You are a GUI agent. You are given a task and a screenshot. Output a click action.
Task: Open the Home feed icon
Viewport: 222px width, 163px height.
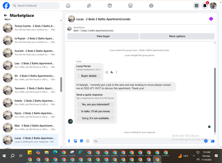68,6
